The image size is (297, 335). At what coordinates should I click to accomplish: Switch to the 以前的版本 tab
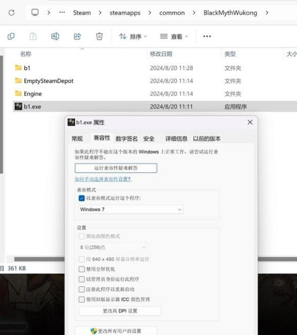pyautogui.click(x=207, y=139)
